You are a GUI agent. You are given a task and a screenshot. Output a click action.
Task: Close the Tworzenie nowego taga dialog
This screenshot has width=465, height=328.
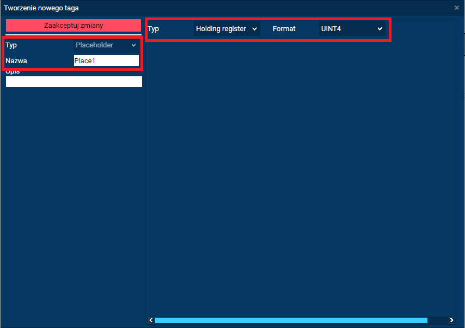click(456, 8)
